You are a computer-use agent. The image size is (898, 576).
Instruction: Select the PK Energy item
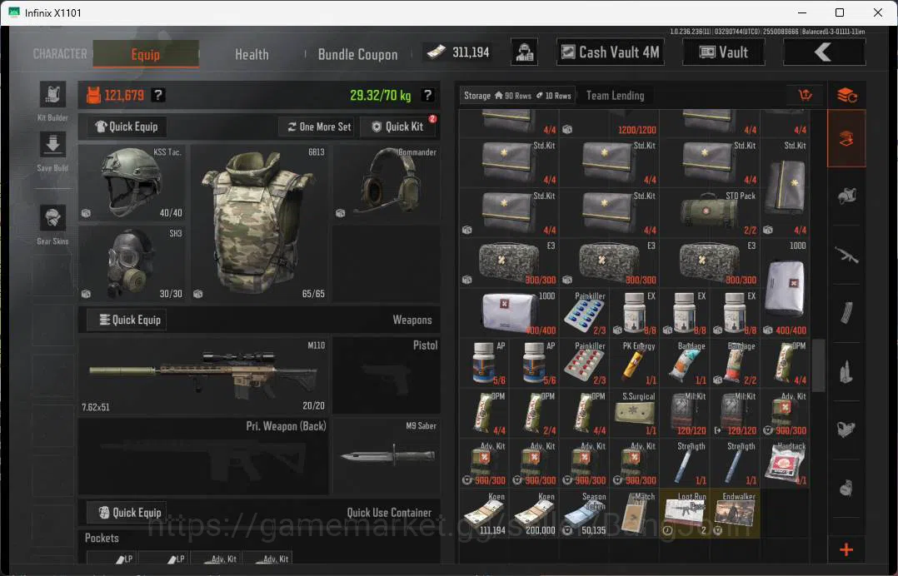pos(634,363)
